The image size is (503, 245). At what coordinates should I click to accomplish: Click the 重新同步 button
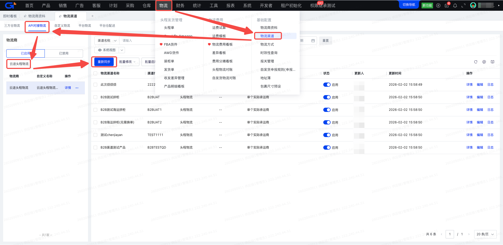coord(104,62)
